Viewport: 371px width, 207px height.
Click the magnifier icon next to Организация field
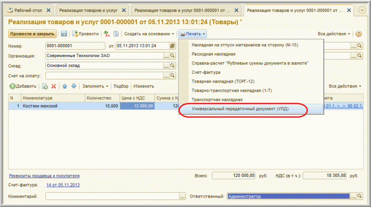173,56
